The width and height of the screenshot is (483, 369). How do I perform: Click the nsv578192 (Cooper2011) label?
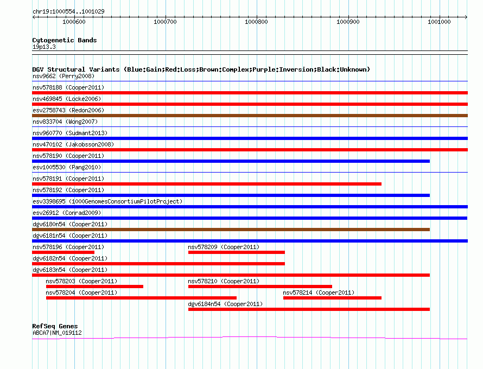point(68,190)
